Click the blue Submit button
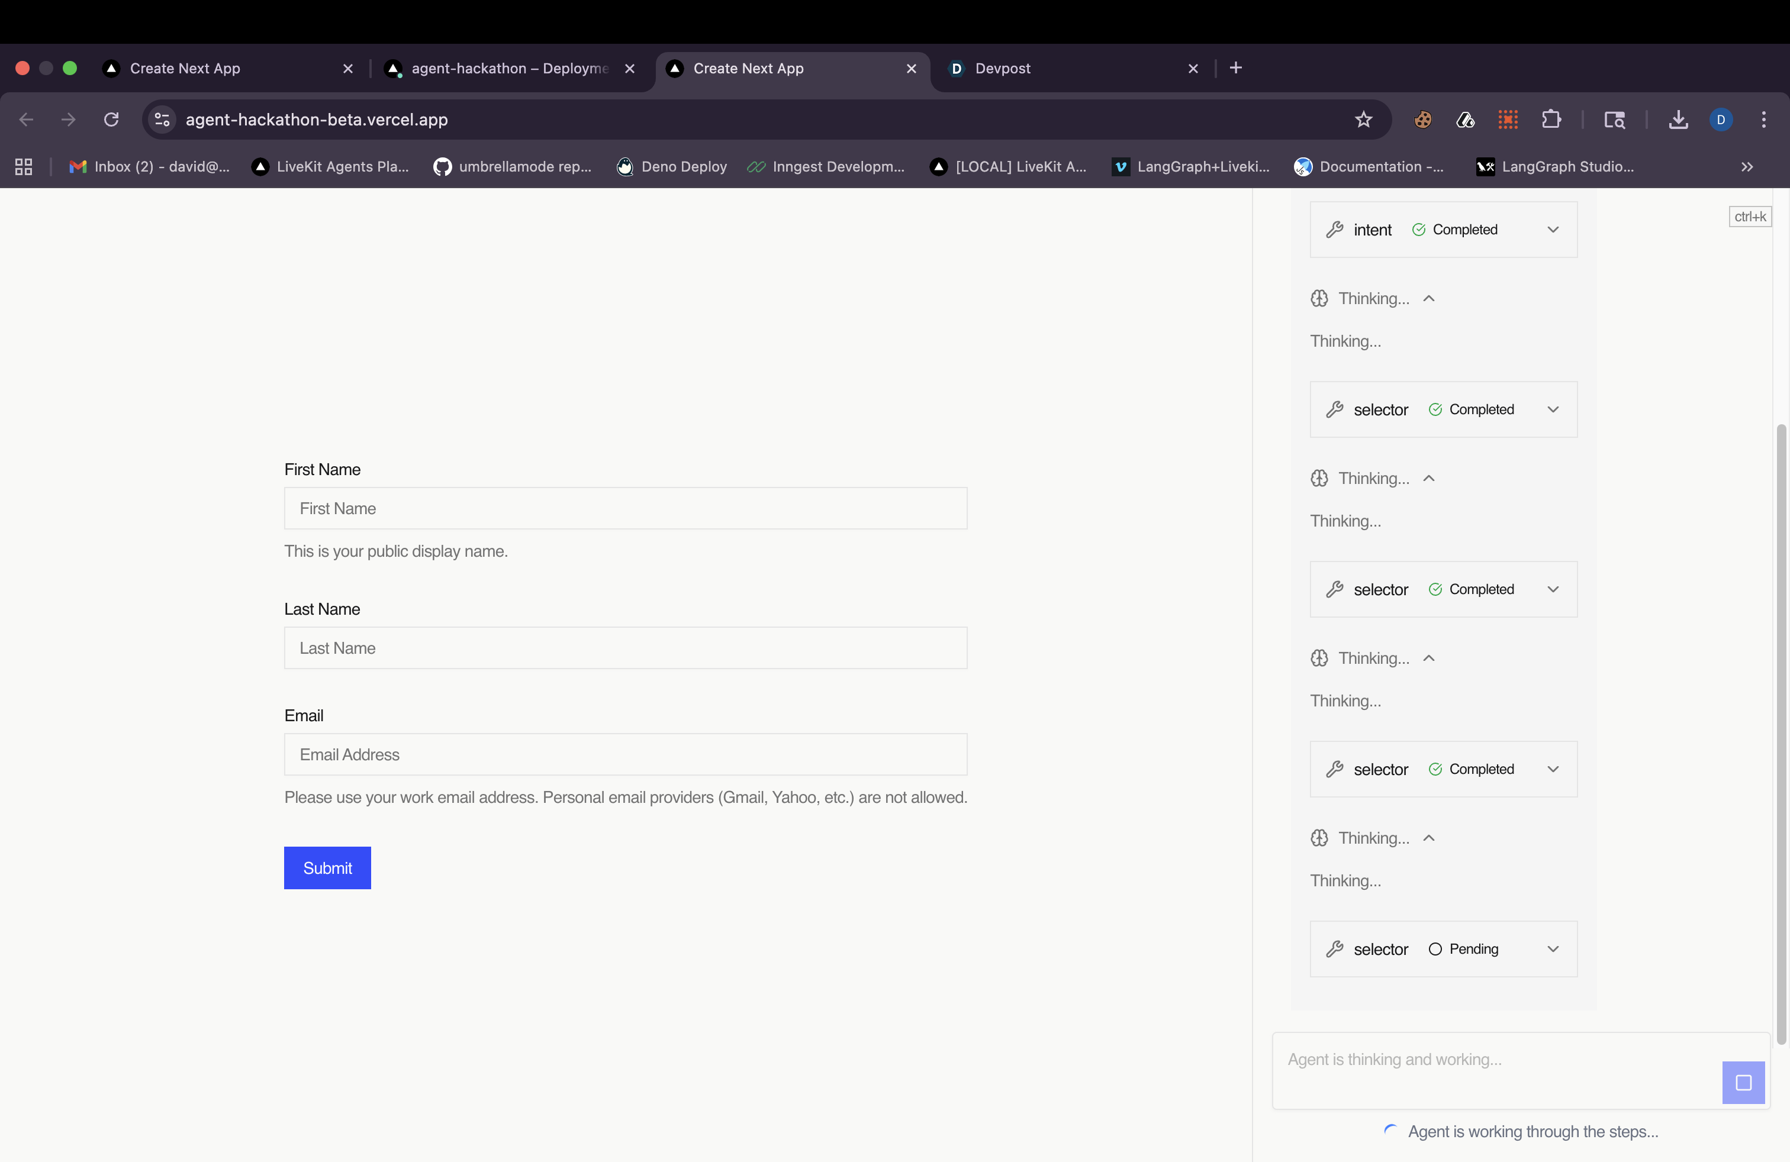This screenshot has height=1162, width=1790. point(327,868)
